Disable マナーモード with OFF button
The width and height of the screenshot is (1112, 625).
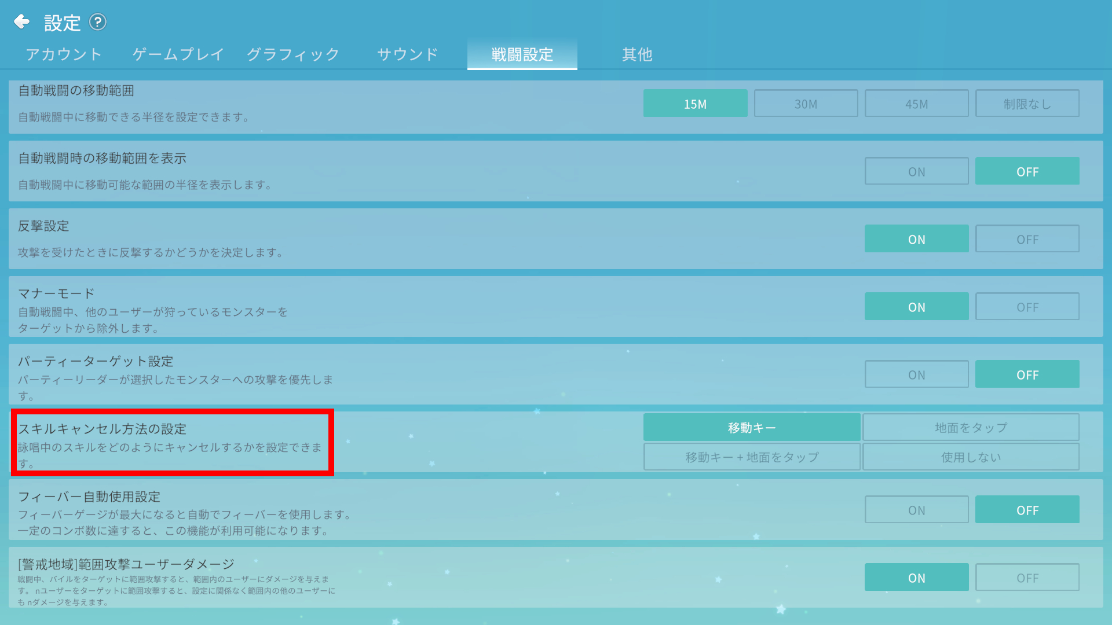[1027, 307]
